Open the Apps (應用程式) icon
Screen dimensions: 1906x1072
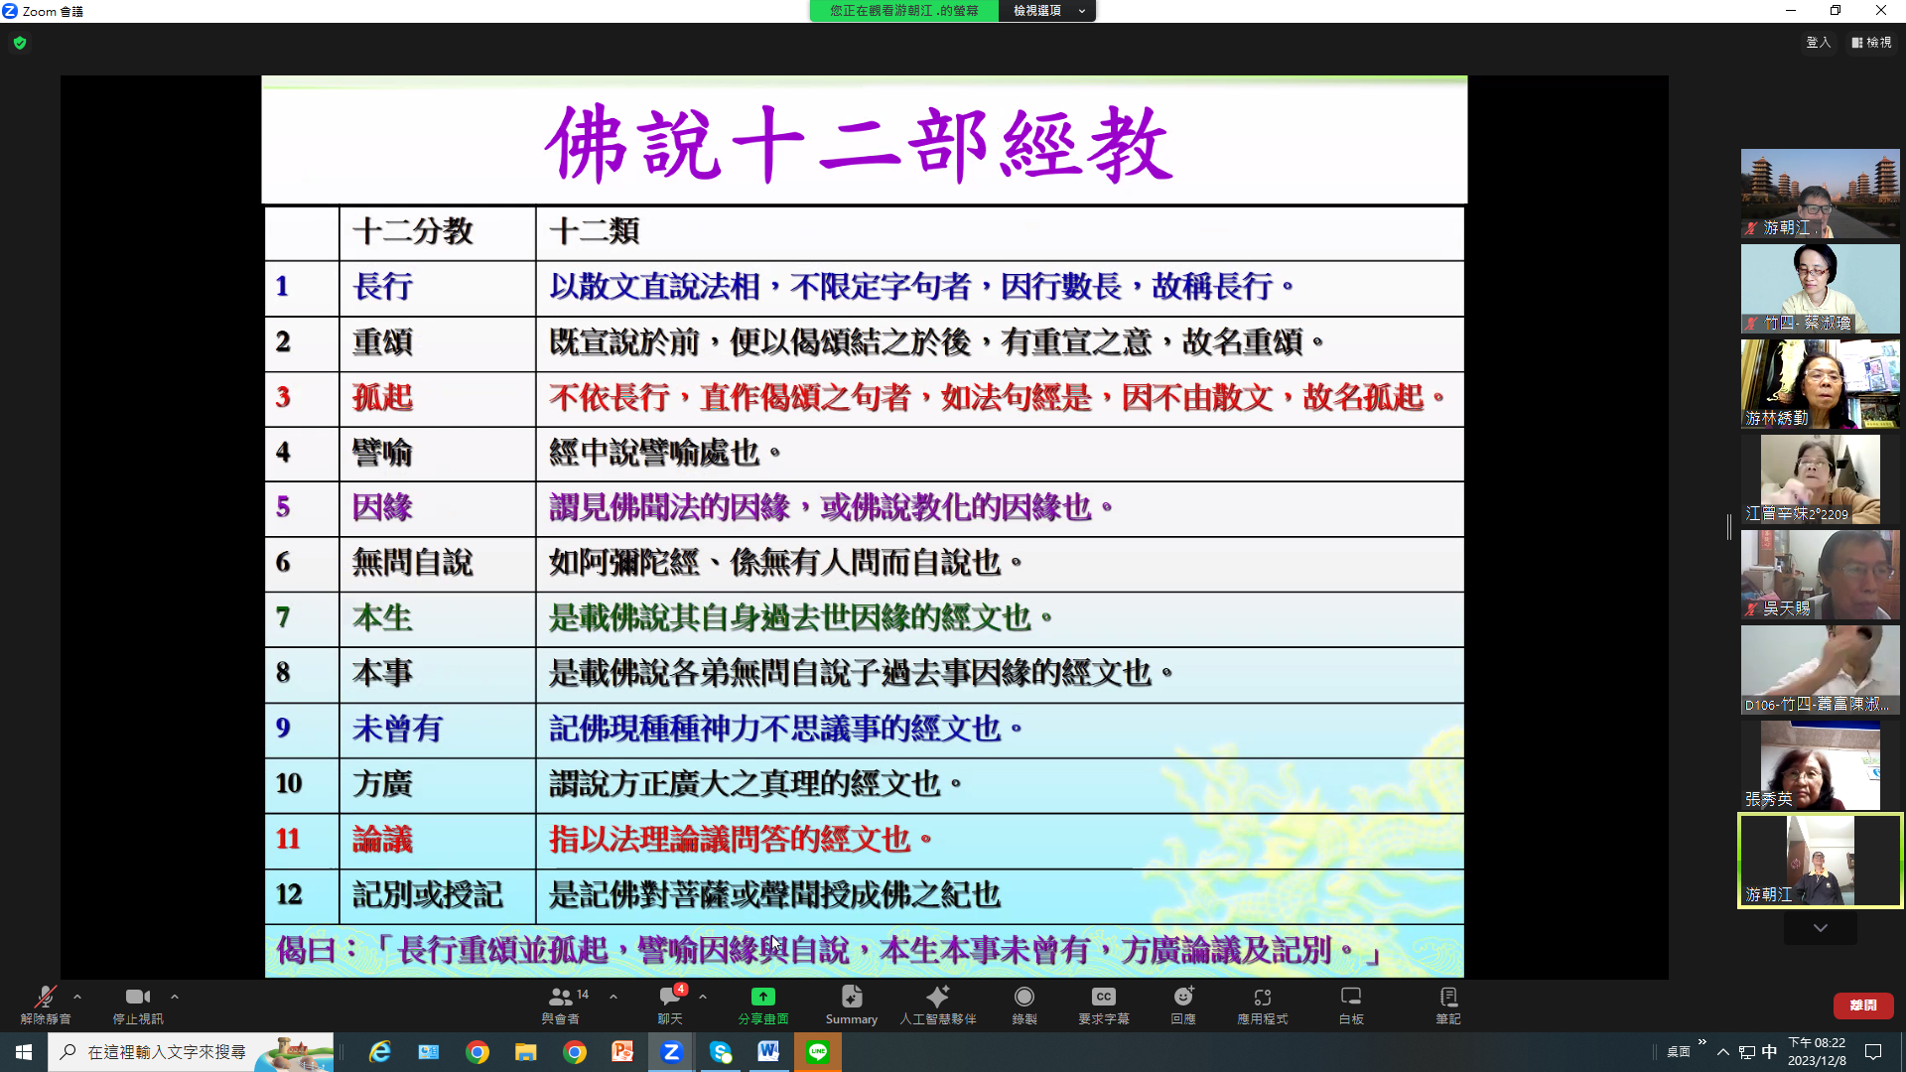pos(1262,998)
